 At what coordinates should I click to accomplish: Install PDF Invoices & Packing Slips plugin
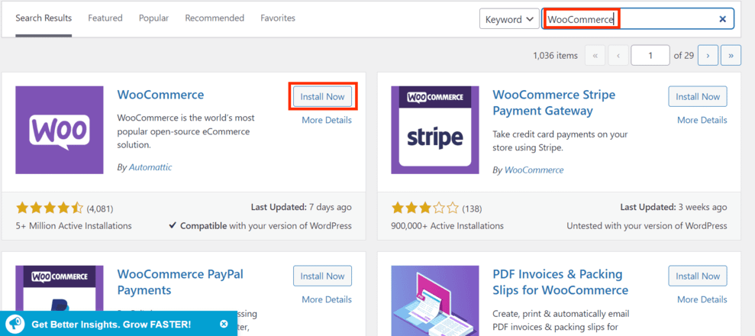coord(698,276)
